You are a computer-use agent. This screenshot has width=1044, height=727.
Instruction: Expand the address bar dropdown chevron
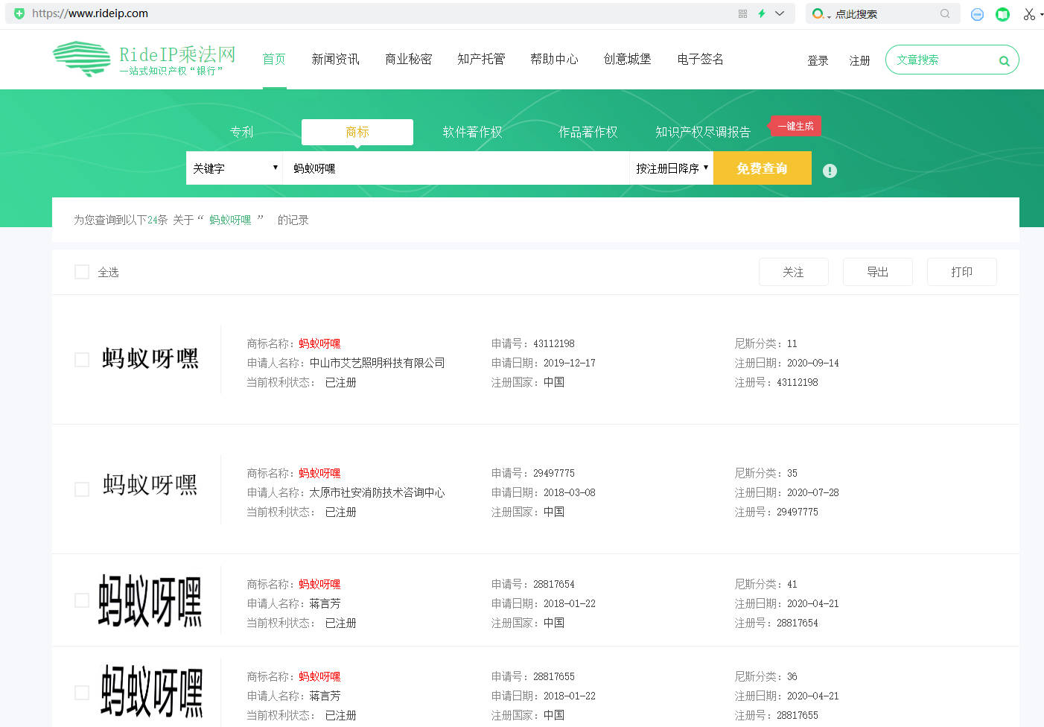pyautogui.click(x=780, y=13)
